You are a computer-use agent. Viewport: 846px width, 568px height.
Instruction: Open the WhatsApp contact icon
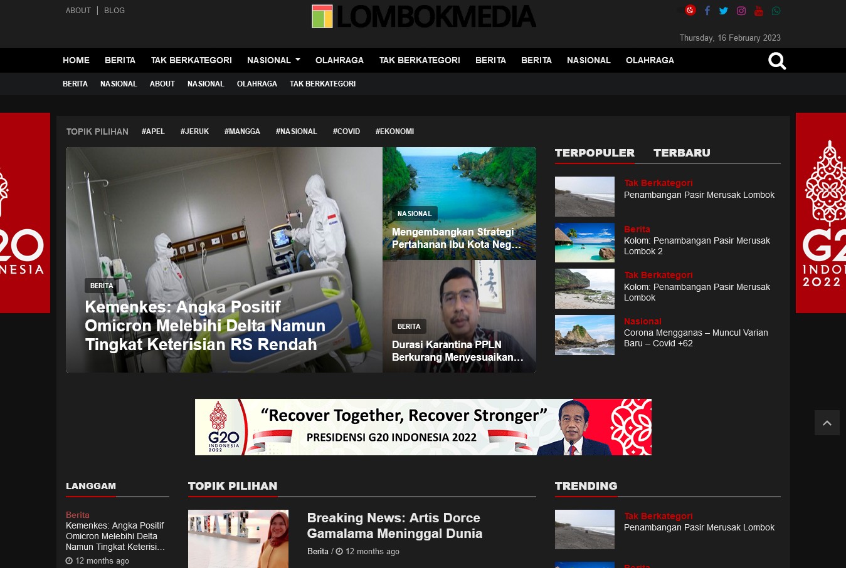pos(776,11)
